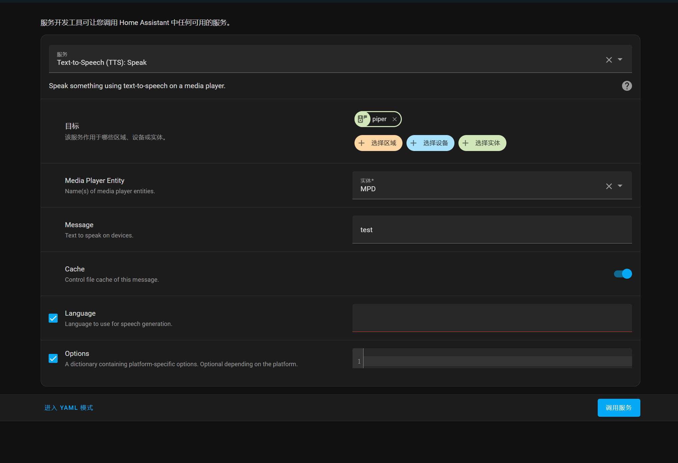Screen dimensions: 678x463
Task: Expand the Media Player Entity picker arrow
Action: click(x=620, y=186)
